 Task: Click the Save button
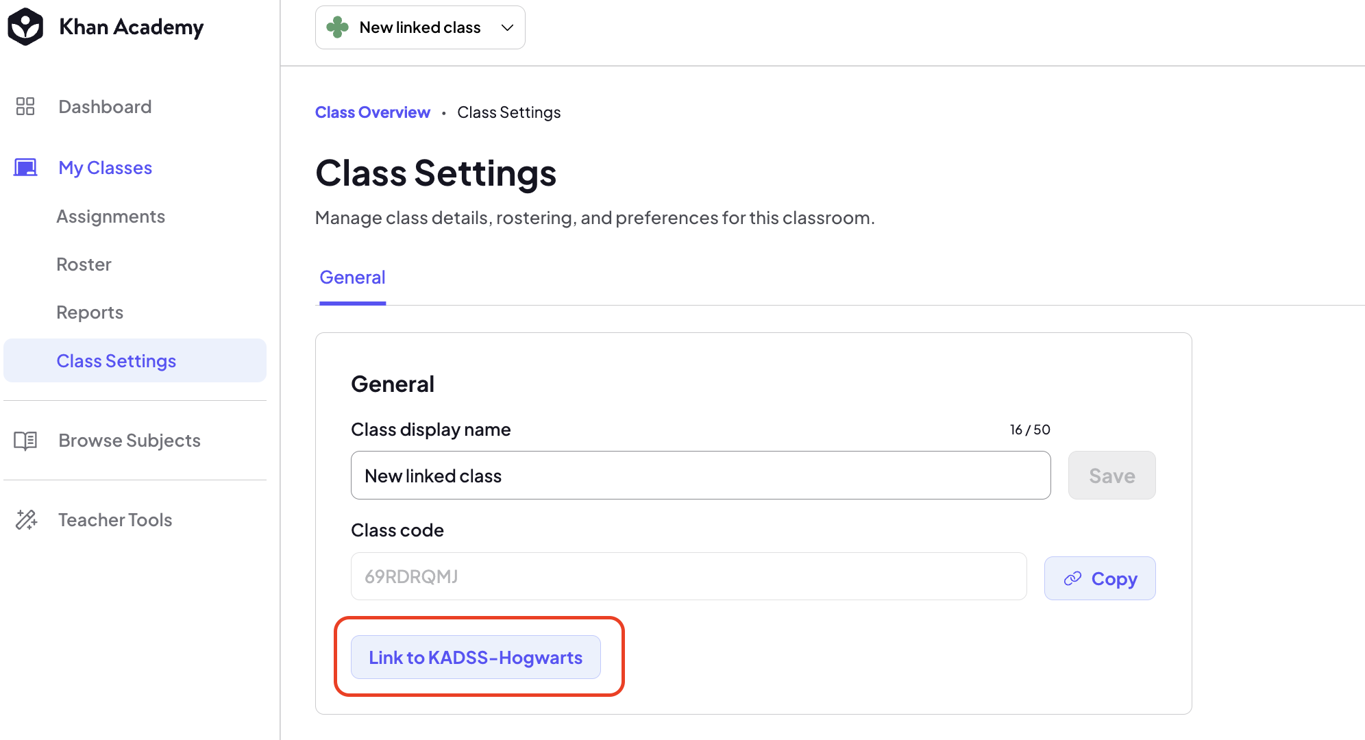pyautogui.click(x=1111, y=476)
